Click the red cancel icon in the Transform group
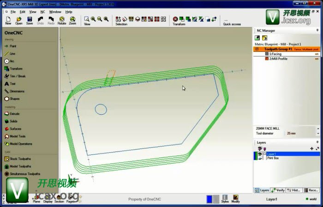The width and height of the screenshot is (323, 207). pos(175,19)
